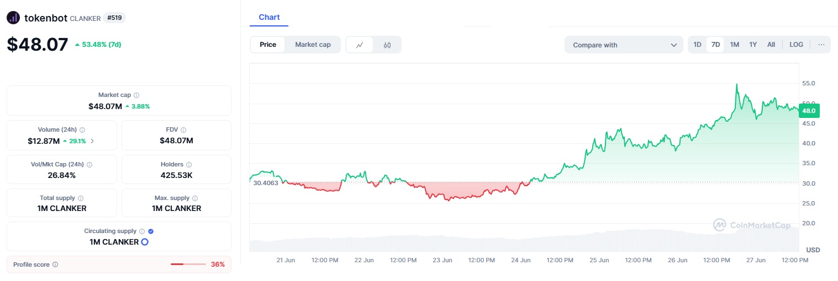
Task: Click the Vol/Mkt Cap info icon
Action: [89, 165]
